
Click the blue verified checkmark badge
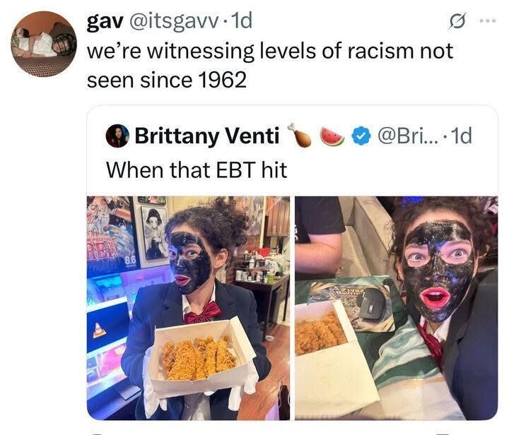click(361, 136)
